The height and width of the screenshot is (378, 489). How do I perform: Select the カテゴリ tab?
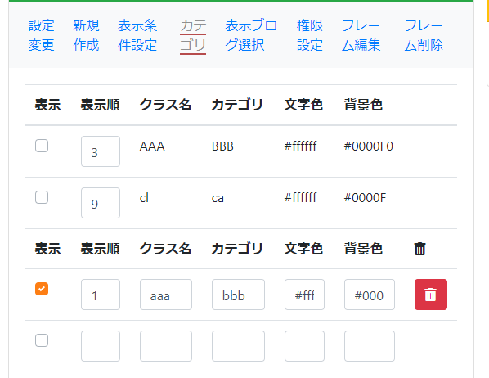[x=193, y=35]
